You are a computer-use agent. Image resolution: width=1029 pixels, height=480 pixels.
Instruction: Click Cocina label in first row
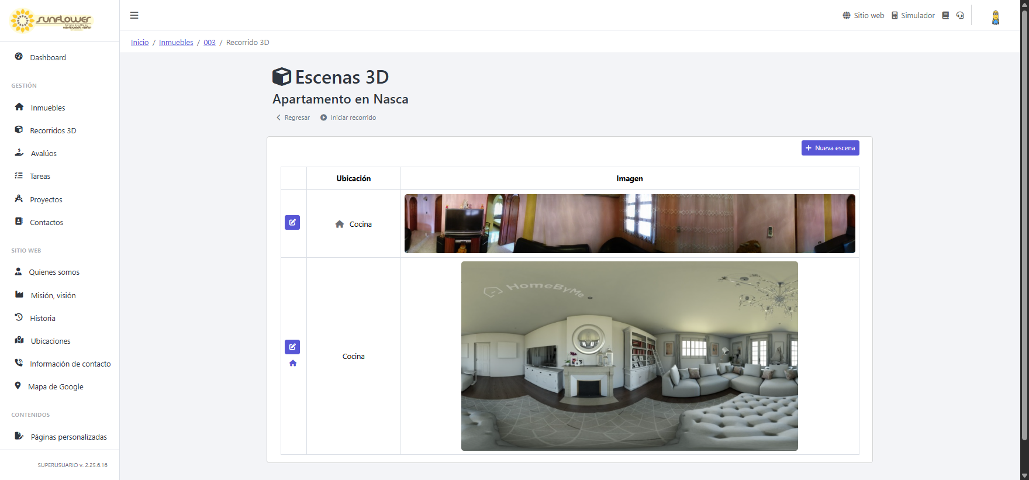361,224
